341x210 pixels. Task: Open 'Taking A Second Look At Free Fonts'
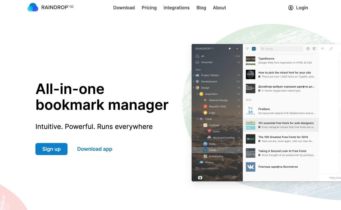(x=281, y=153)
